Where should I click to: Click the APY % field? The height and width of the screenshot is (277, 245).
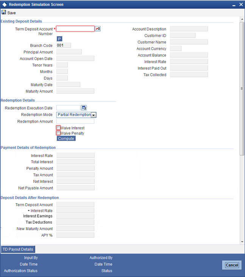click(x=75, y=235)
